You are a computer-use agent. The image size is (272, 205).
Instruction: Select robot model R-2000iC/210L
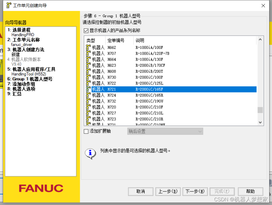click(149, 113)
